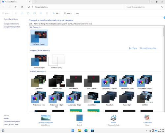Screen dimensions: 165x133
Task: Open a new tab with the plus button
Action: coord(35,2)
